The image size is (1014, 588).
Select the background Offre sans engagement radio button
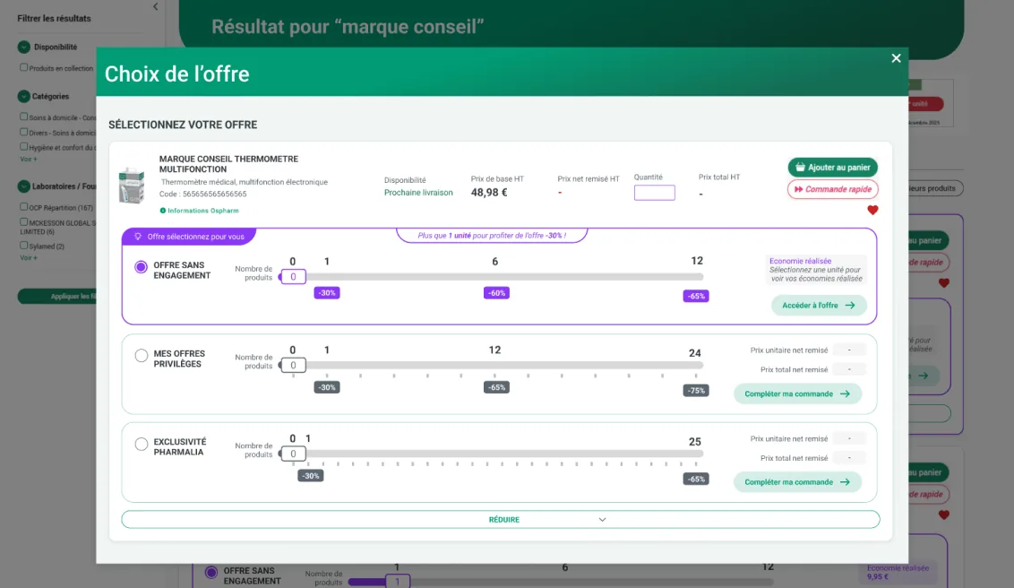211,573
